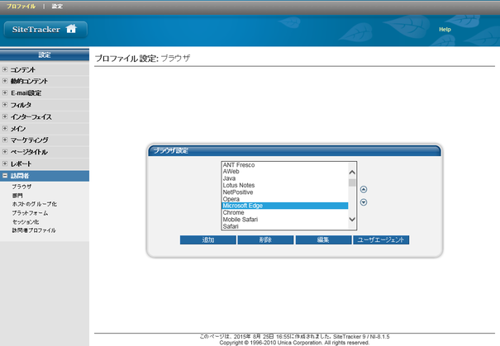
Task: Open the 部門 sidebar item
Action: click(17, 196)
